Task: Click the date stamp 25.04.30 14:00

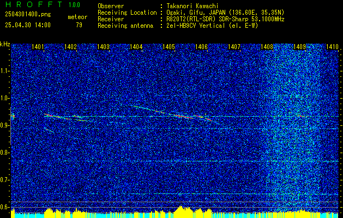Action: coord(28,25)
